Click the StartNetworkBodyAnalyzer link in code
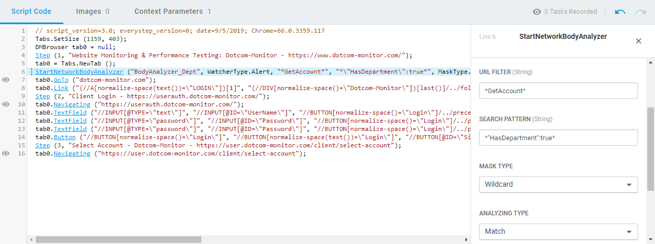 click(79, 72)
